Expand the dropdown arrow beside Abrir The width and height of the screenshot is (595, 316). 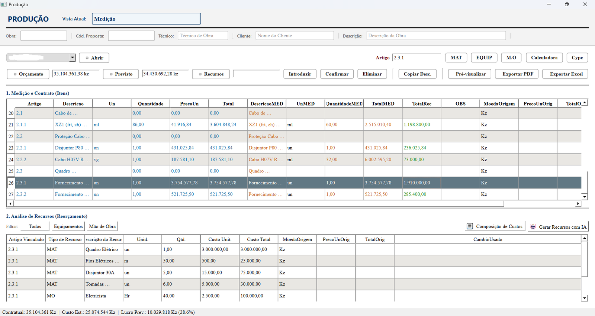(72, 58)
